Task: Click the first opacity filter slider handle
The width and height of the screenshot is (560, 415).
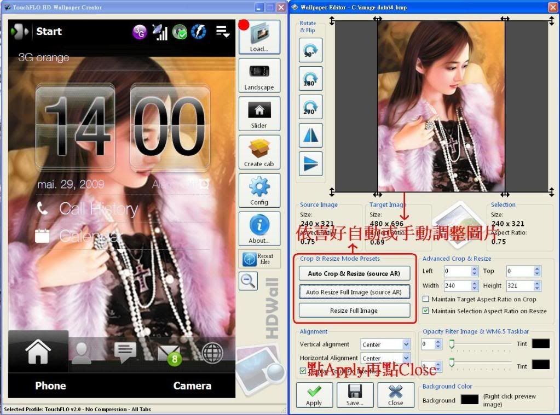Action: point(452,344)
